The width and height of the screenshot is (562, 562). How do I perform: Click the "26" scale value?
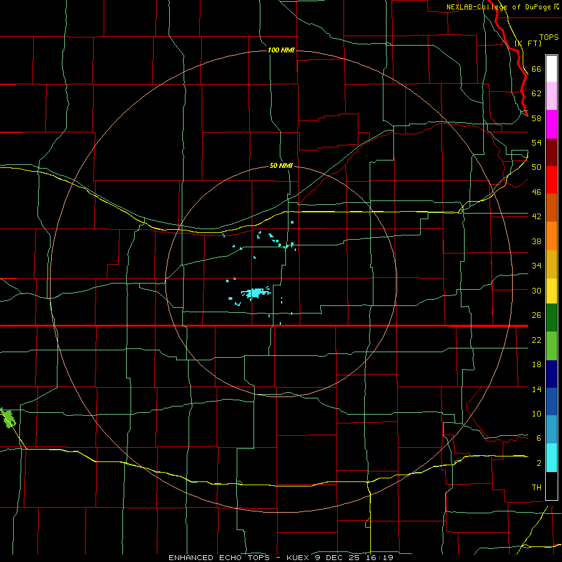[x=536, y=315]
